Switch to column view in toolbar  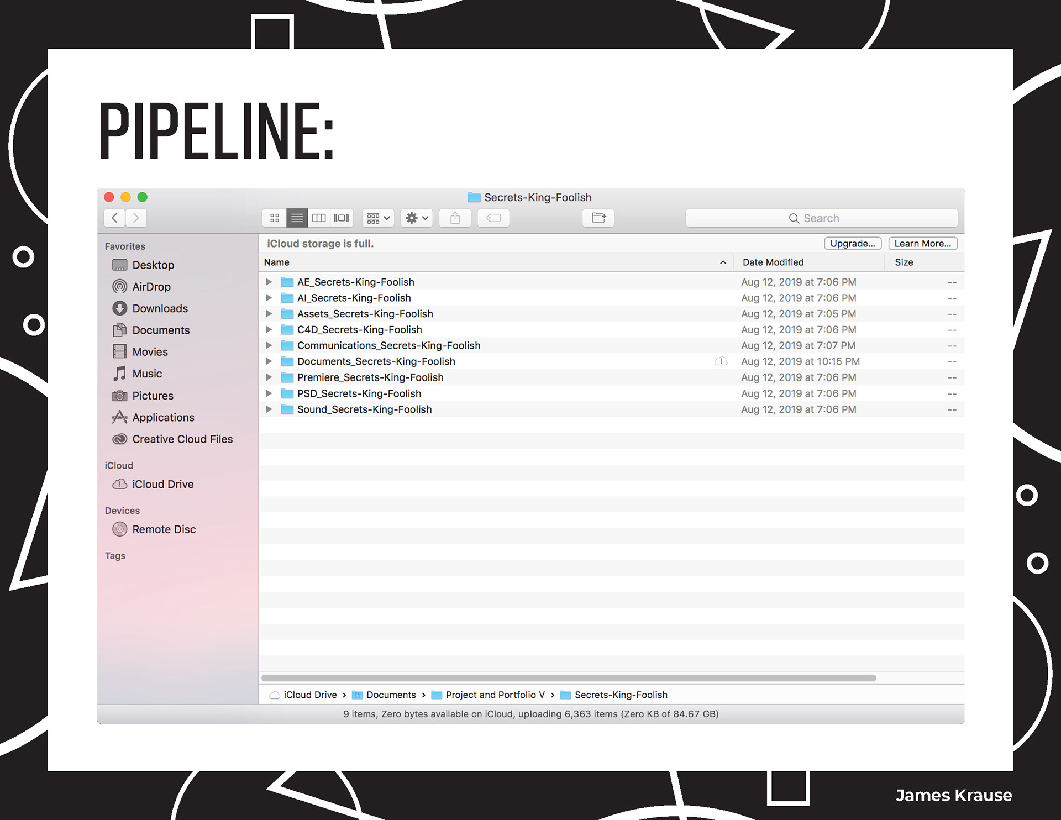pyautogui.click(x=319, y=218)
